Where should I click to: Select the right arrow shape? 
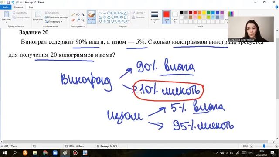click(117, 17)
